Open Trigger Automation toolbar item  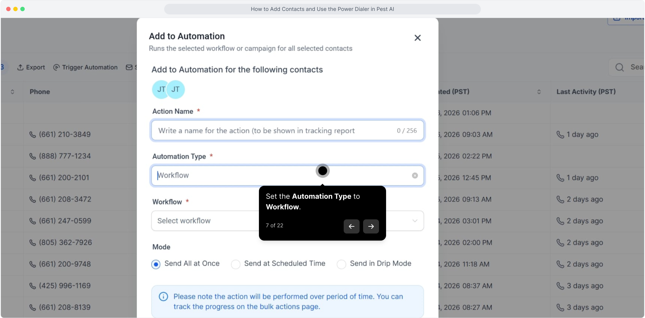pos(90,67)
